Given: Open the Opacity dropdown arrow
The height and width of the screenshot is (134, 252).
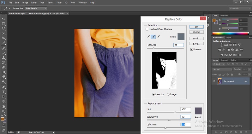Looking at the screenshot, I should pos(250,69).
